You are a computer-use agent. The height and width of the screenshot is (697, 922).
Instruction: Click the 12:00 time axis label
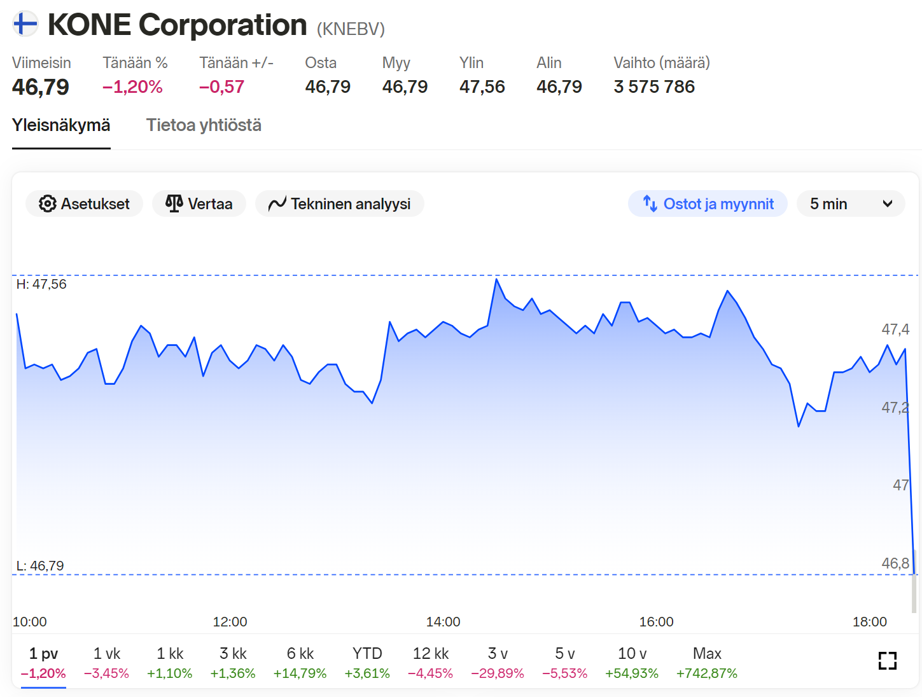[x=230, y=622]
